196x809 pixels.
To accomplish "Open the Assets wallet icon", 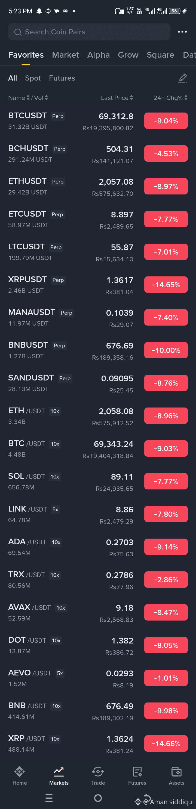I will tap(176, 771).
